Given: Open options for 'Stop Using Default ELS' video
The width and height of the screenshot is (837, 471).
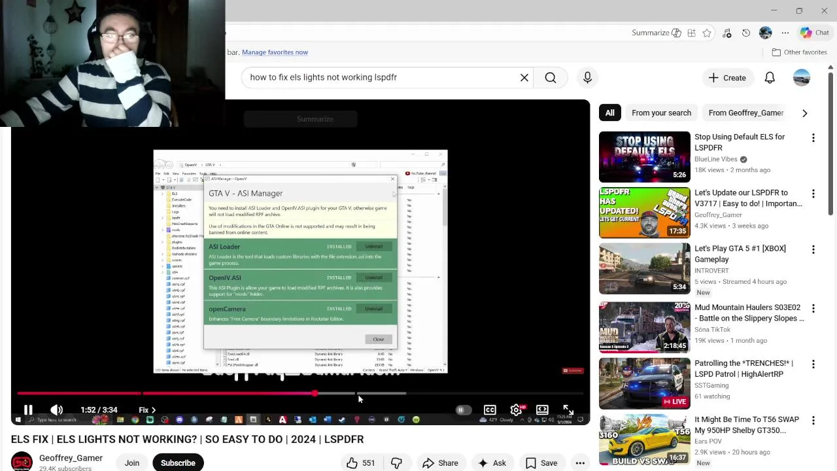Looking at the screenshot, I should pyautogui.click(x=813, y=138).
